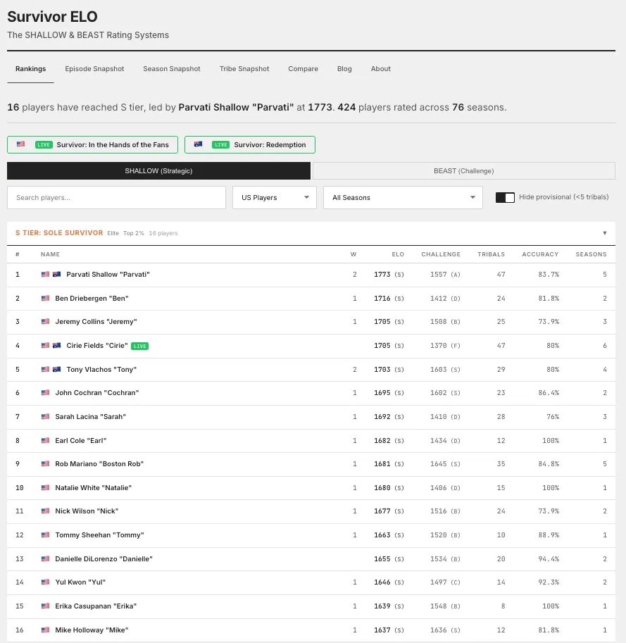
Task: Select the SHALLOW (Strategic) rating button
Action: click(x=158, y=171)
